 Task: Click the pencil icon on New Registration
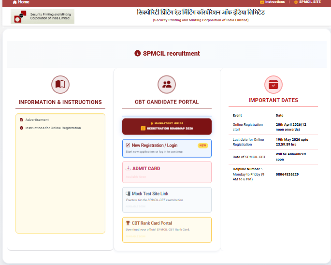pos(128,145)
